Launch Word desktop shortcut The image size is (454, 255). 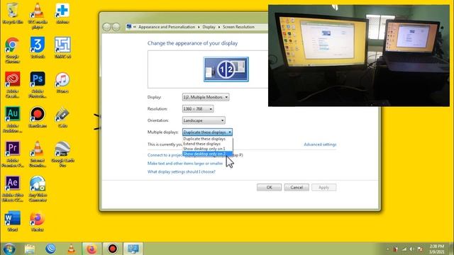click(13, 221)
